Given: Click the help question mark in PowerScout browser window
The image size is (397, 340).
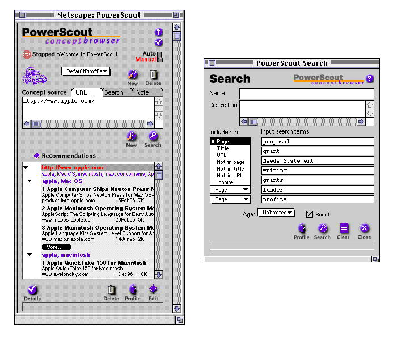Looking at the screenshot, I should click(159, 32).
